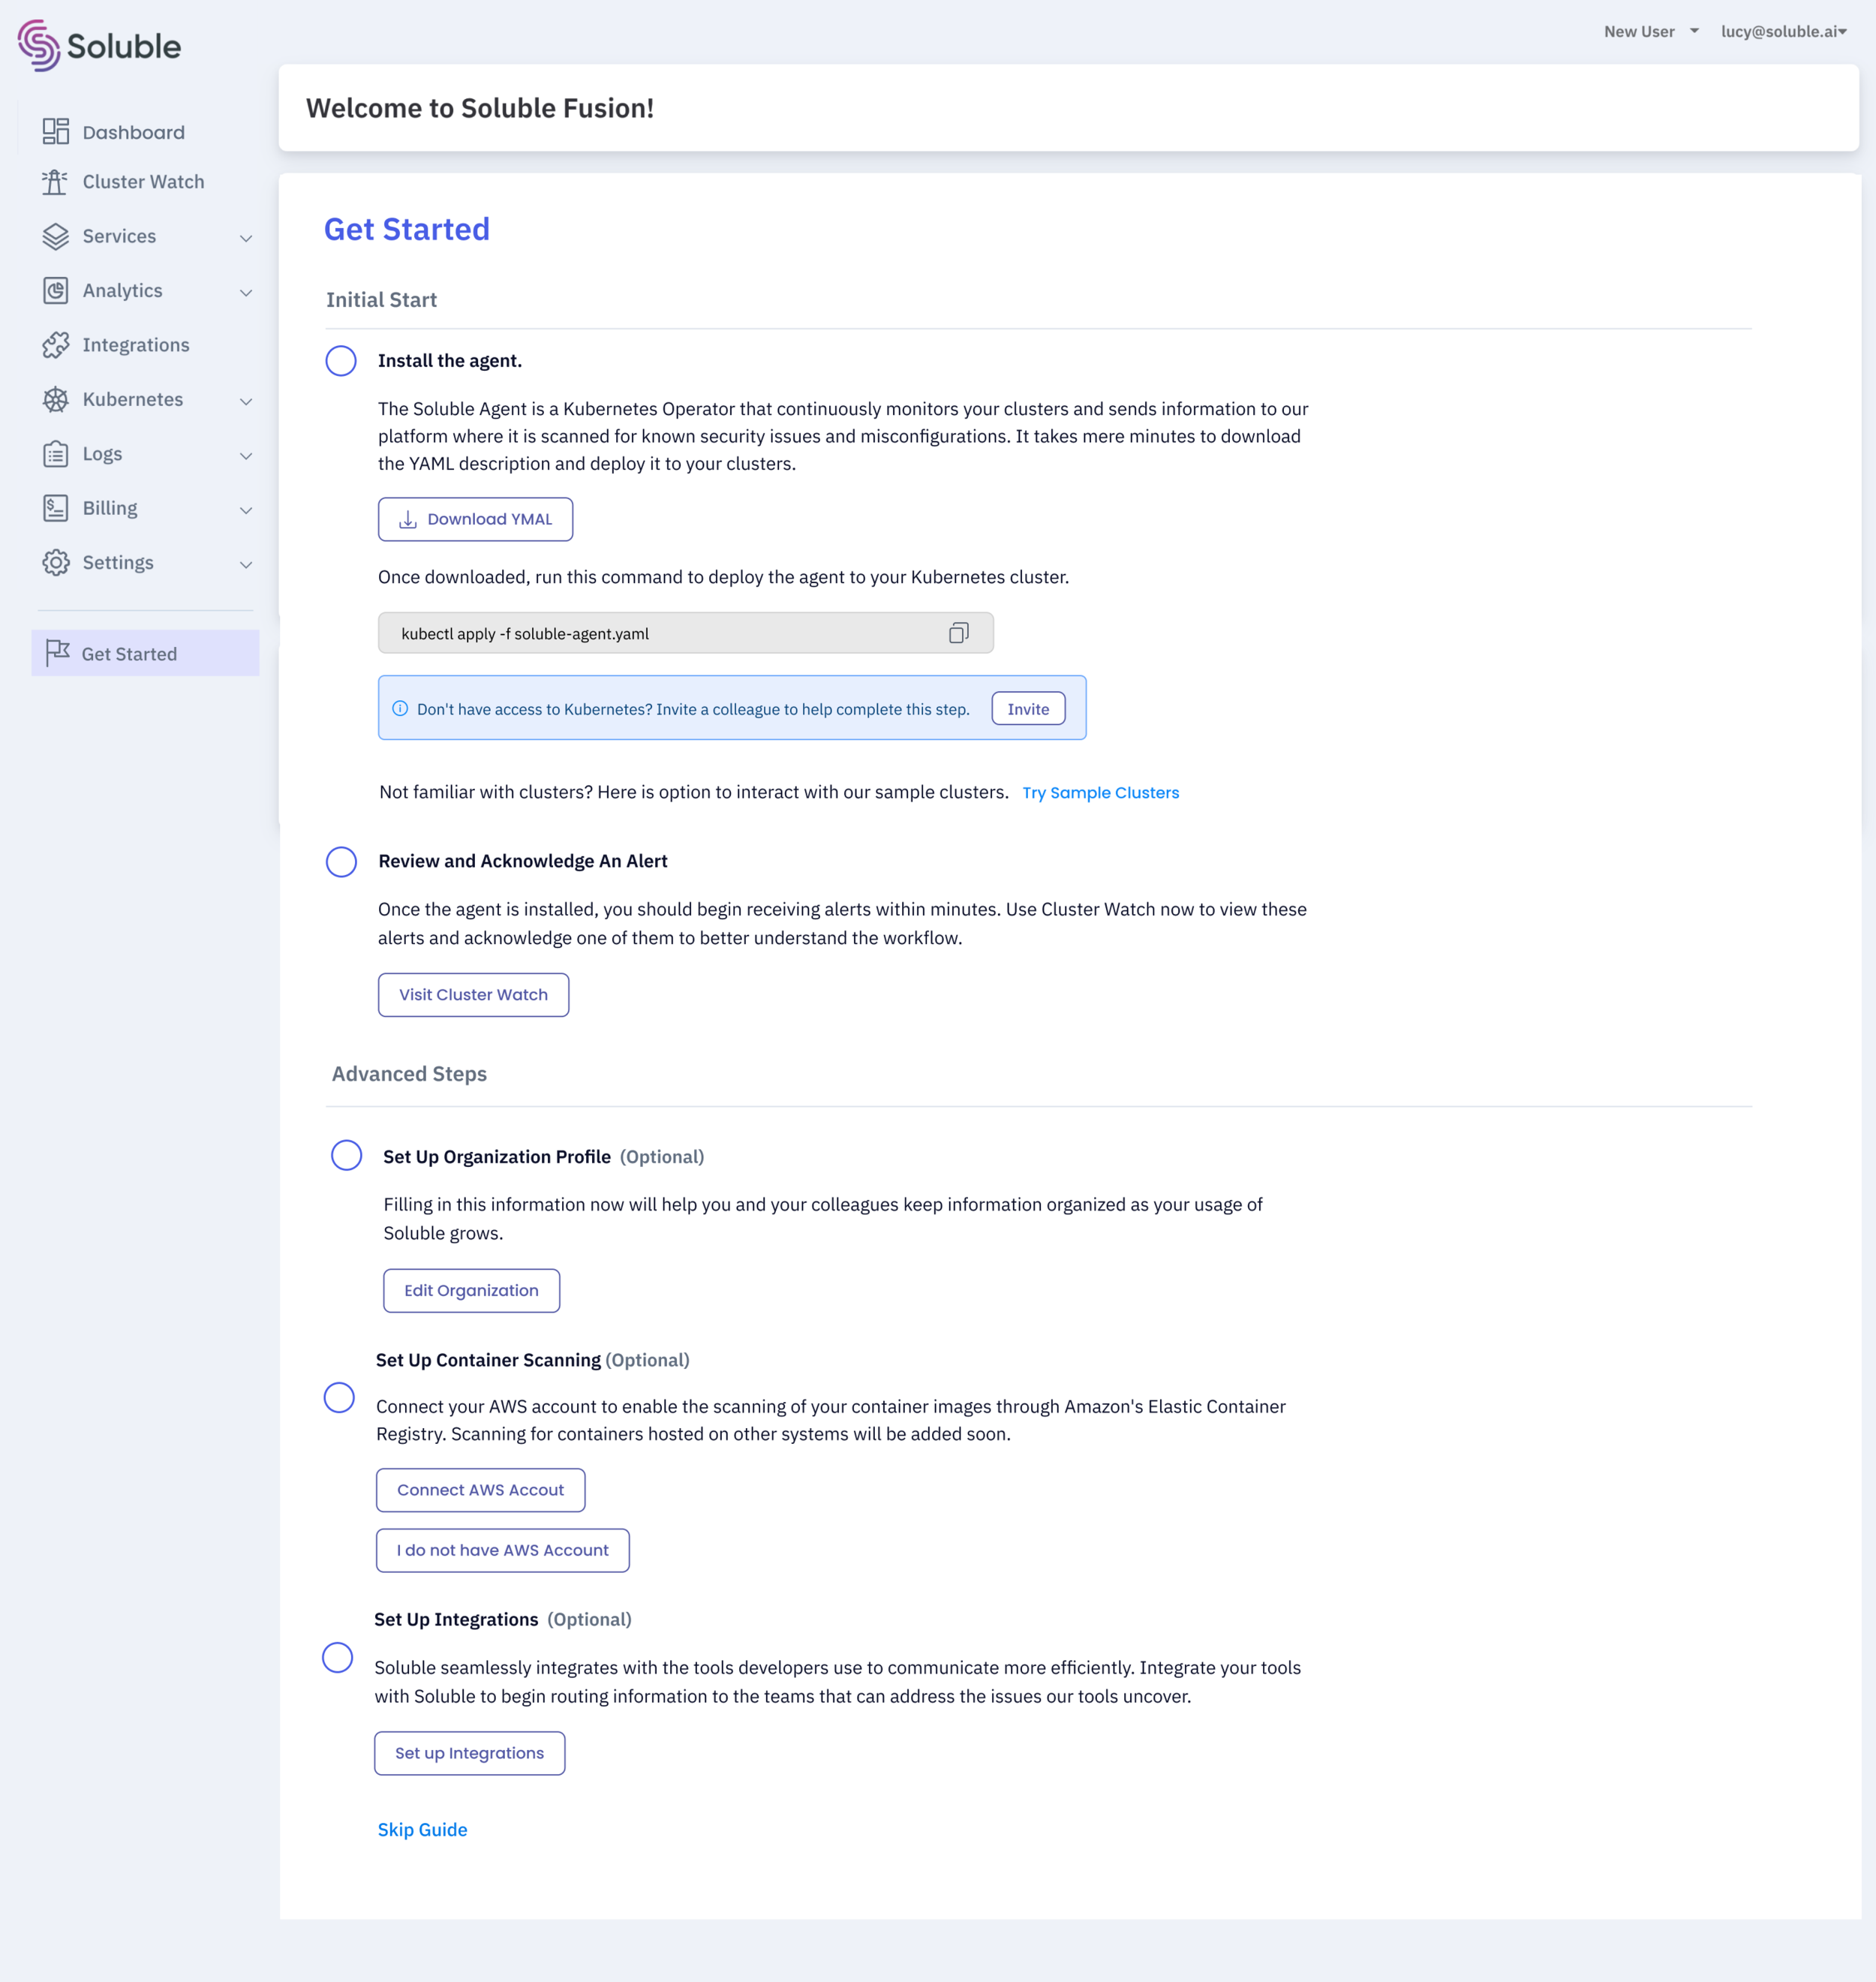Click the Edit Organization button
Image resolution: width=1876 pixels, height=1982 pixels.
click(471, 1291)
